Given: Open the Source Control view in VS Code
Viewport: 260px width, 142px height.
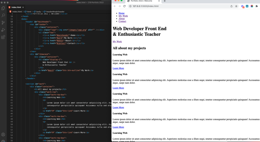Looking at the screenshot, I should pos(3,23).
